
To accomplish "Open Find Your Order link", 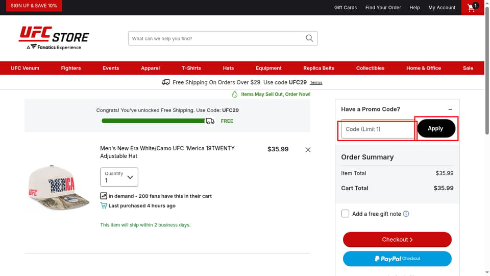I will 383,8.
